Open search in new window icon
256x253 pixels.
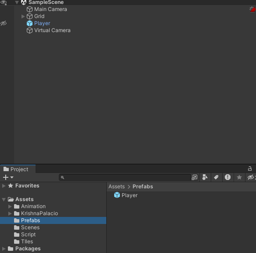(x=195, y=177)
